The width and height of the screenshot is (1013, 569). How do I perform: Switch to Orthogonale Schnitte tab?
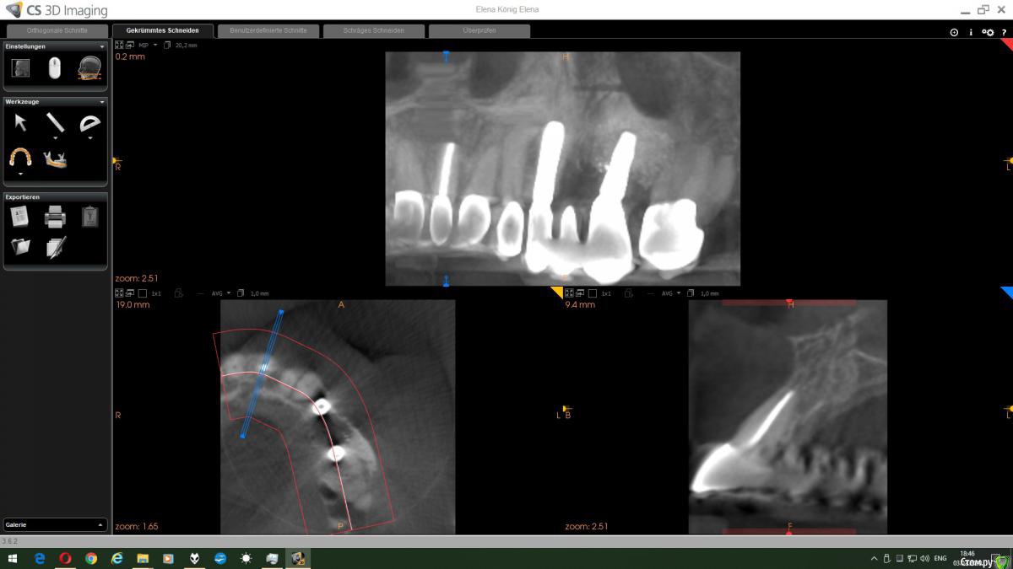57,30
